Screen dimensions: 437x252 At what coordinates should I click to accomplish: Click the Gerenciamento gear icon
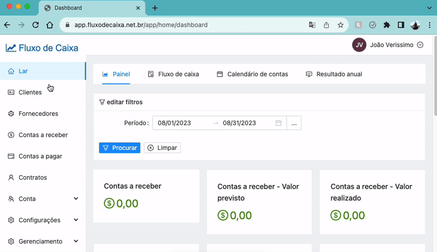[11, 242]
